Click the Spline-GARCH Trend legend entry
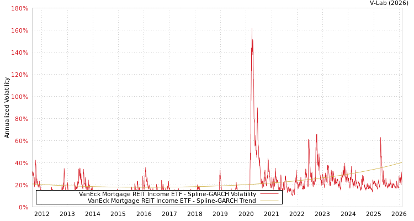Image resolution: width=414 pixels, height=221 pixels. click(172, 201)
